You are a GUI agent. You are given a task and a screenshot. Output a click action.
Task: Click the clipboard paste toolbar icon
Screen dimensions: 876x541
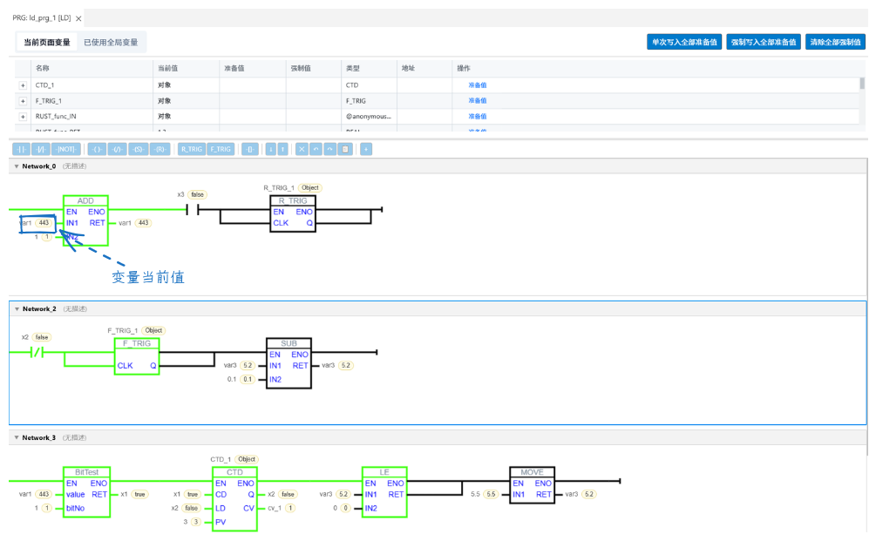(345, 149)
